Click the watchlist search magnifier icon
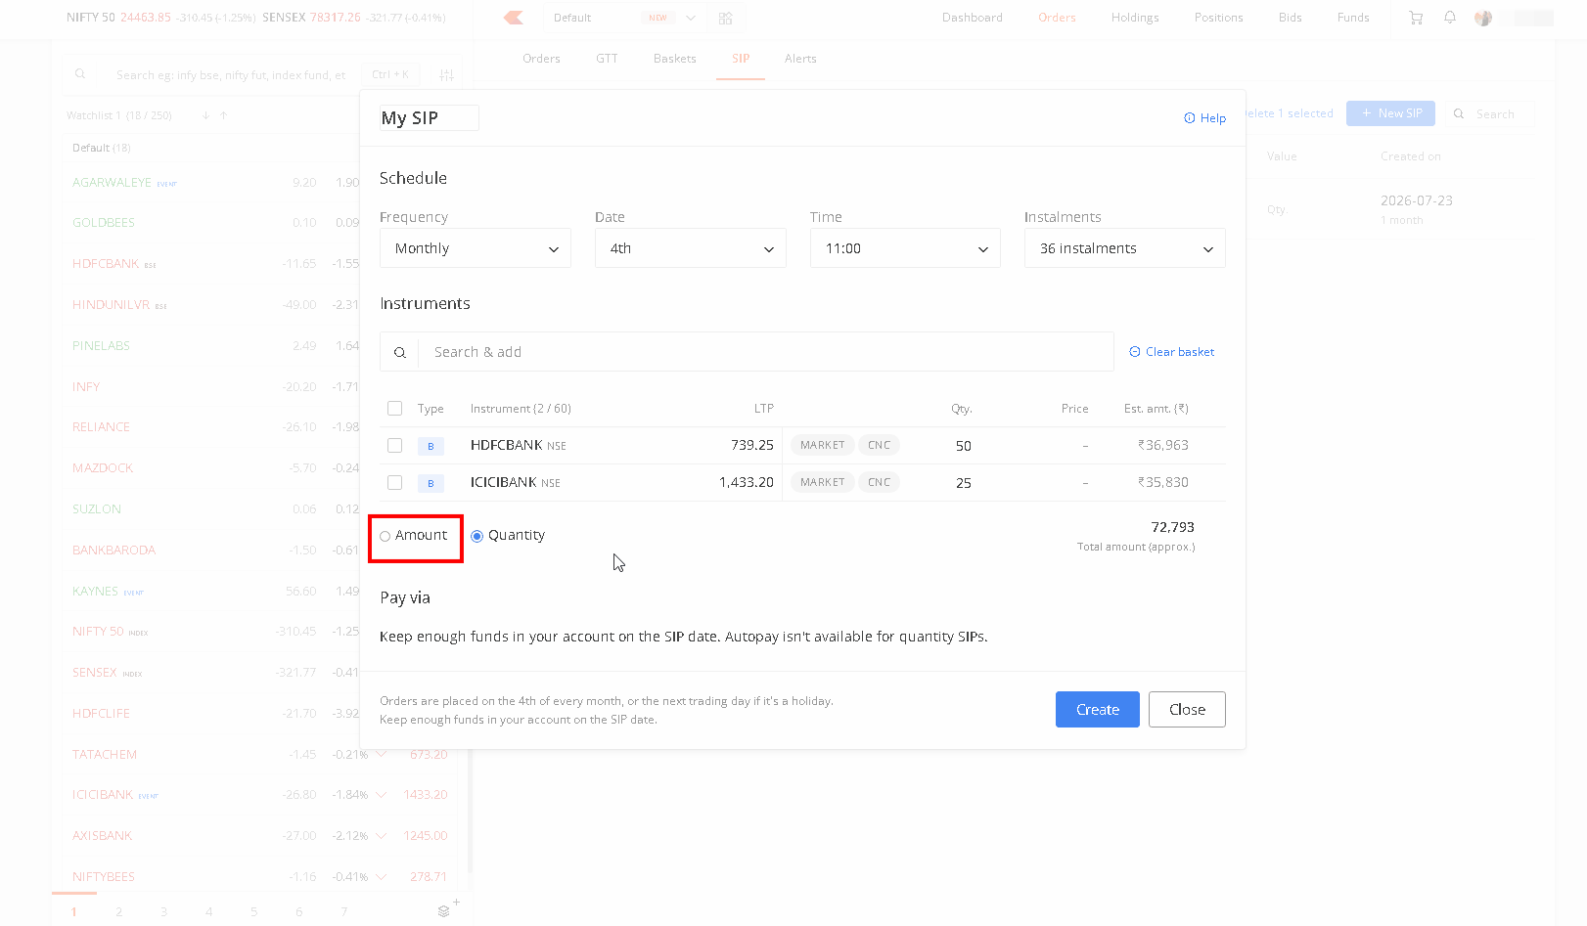This screenshot has height=926, width=1587. [x=80, y=74]
